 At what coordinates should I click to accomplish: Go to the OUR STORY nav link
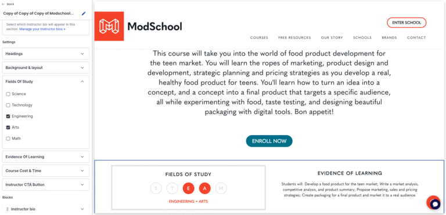[x=332, y=38]
